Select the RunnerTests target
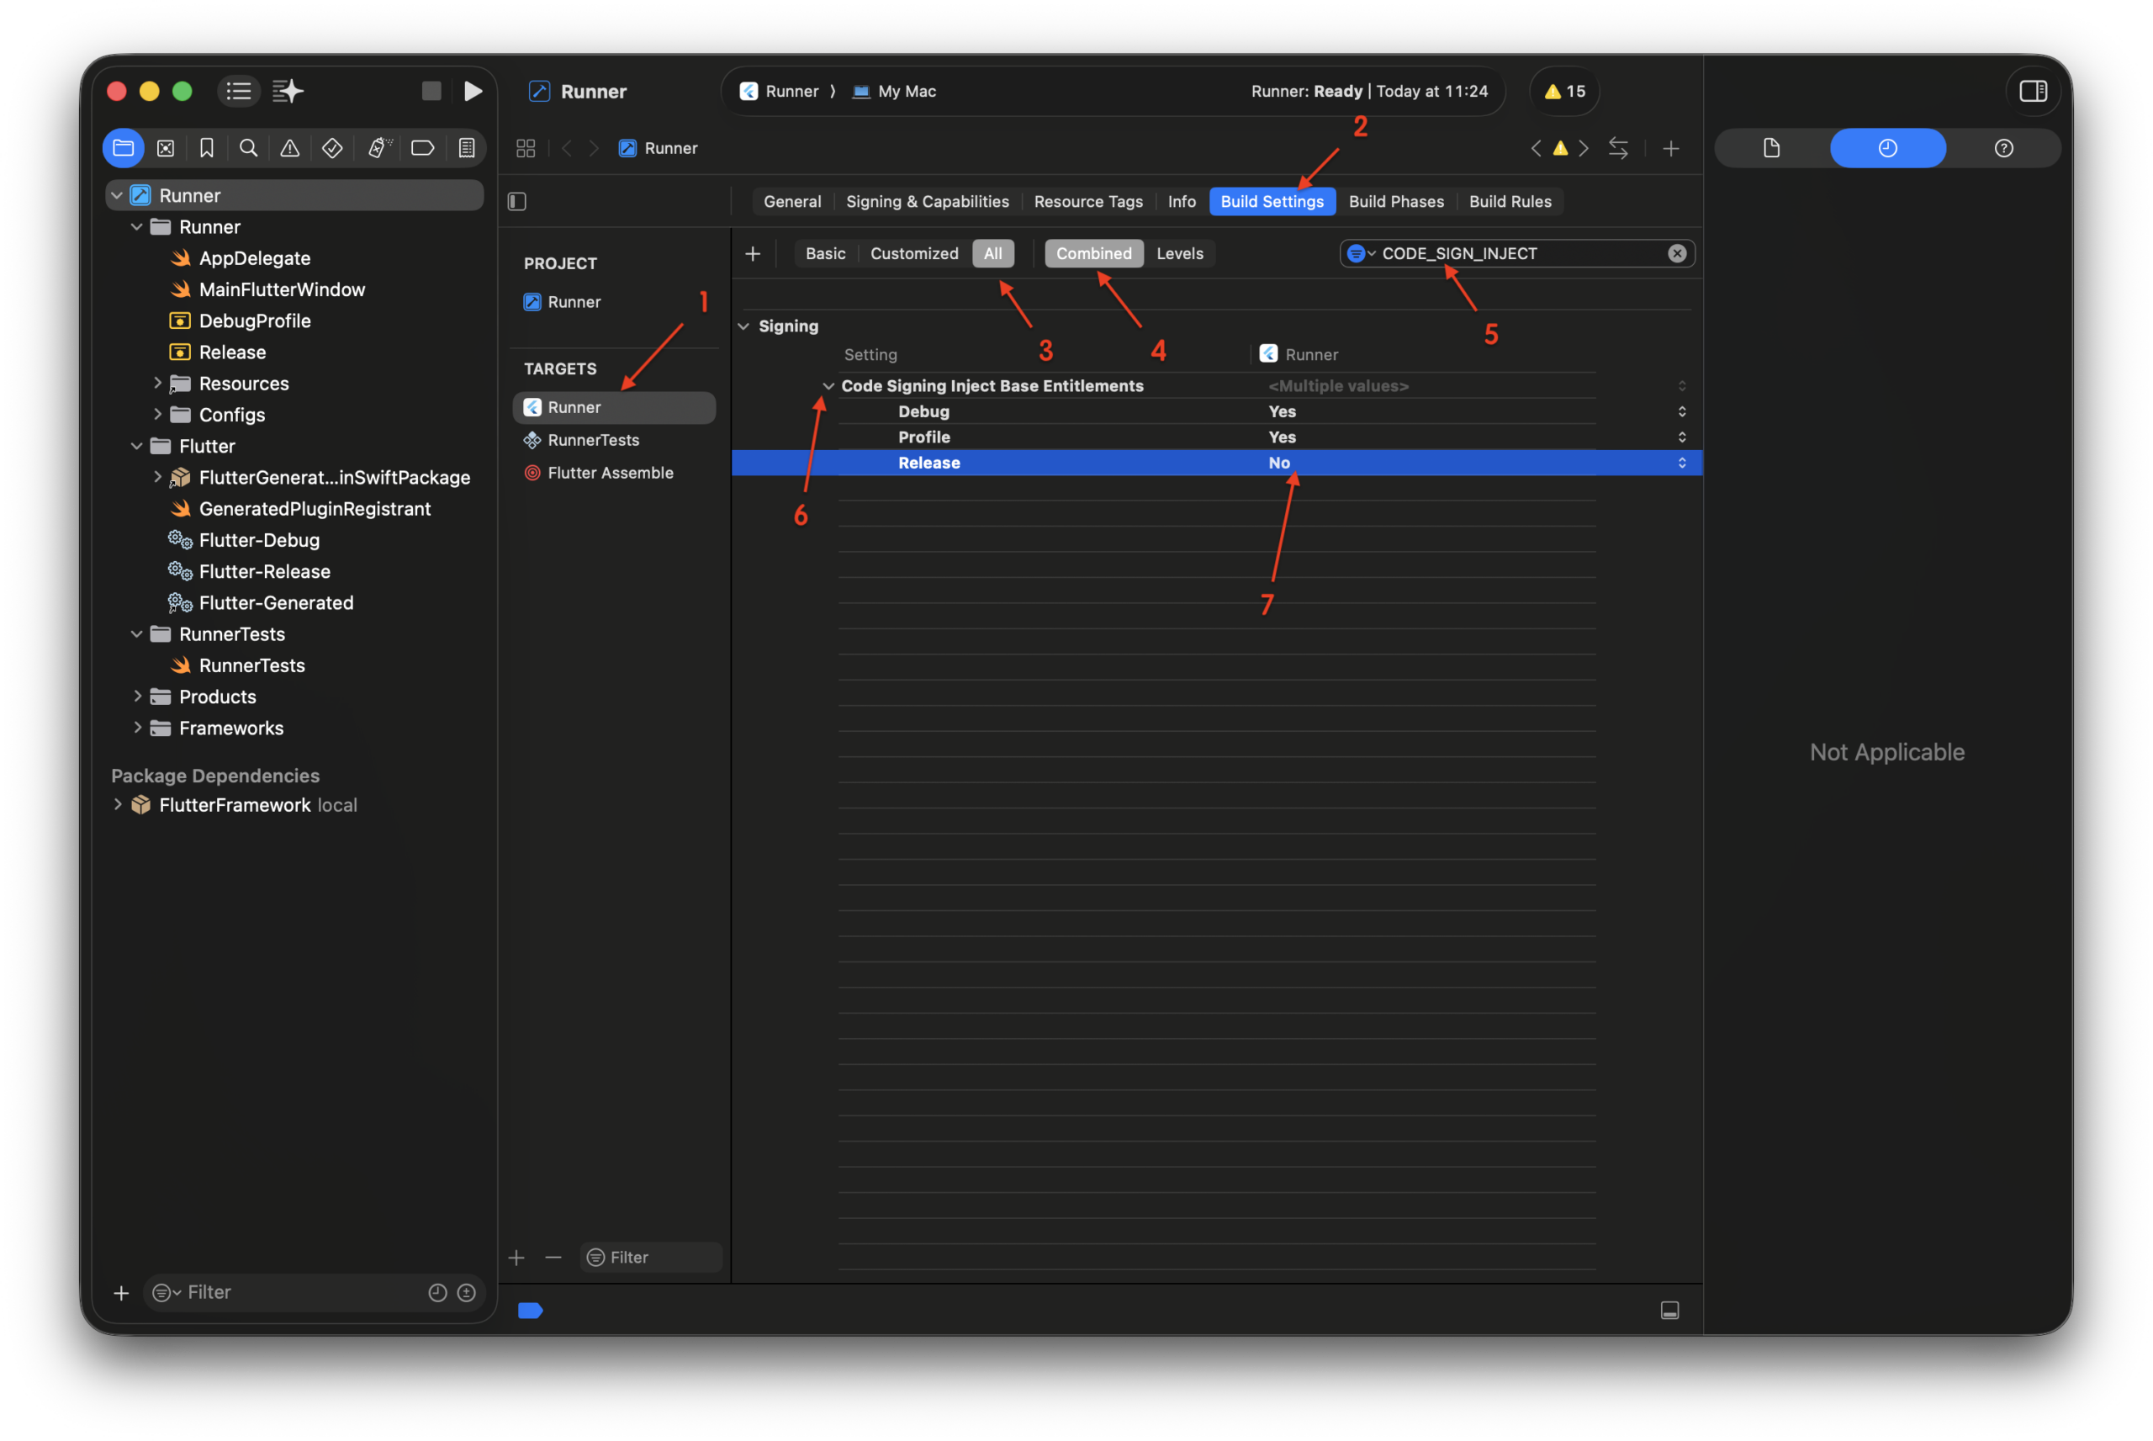This screenshot has height=1441, width=2153. 594,440
